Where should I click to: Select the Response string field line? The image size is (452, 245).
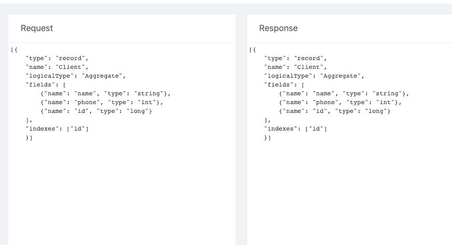point(344,93)
